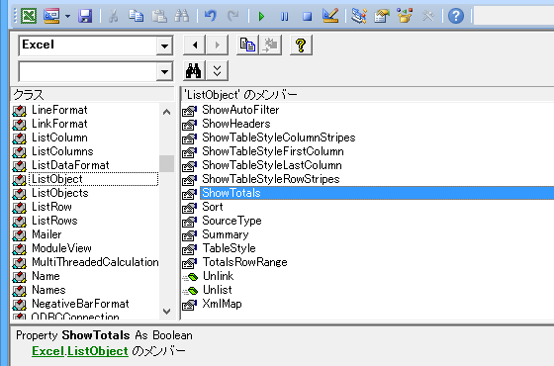Select ShowHeaders member
The width and height of the screenshot is (554, 366).
coord(236,124)
